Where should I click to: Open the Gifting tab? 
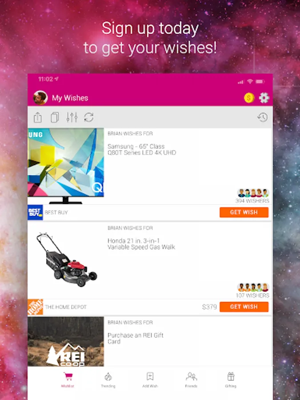231,380
